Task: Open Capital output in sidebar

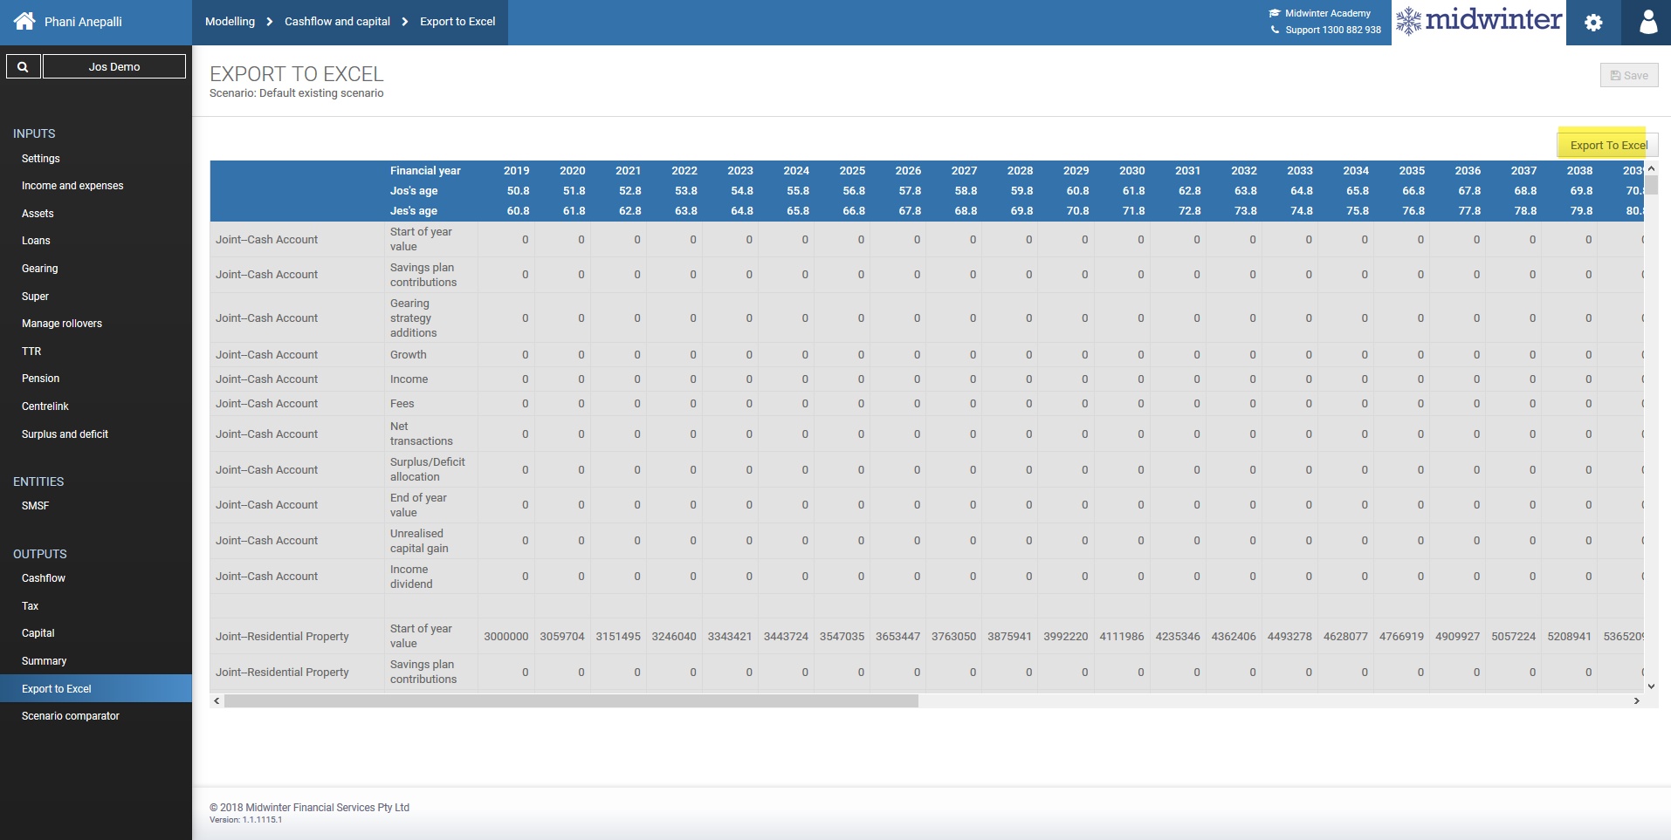Action: coord(38,633)
